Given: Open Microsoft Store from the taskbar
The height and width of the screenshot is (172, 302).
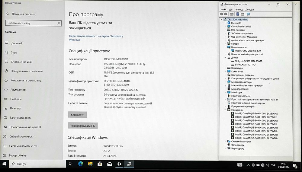Looking at the screenshot, I should tap(100, 164).
